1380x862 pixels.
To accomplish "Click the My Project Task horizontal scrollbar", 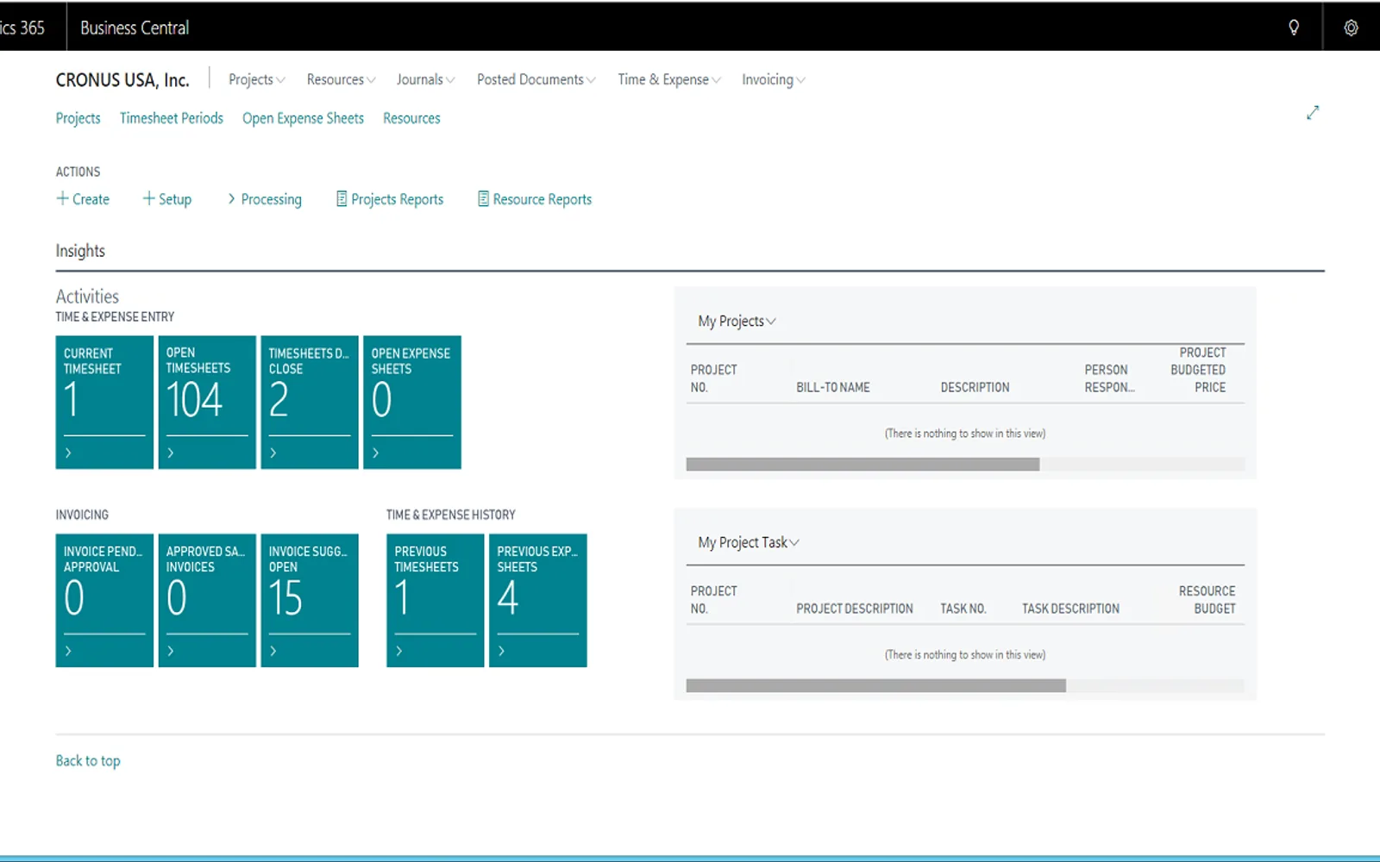I will [876, 686].
